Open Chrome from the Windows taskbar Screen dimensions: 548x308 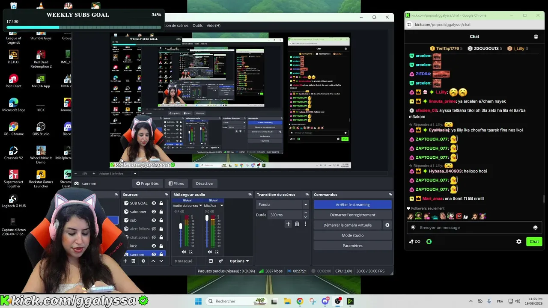(x=300, y=301)
